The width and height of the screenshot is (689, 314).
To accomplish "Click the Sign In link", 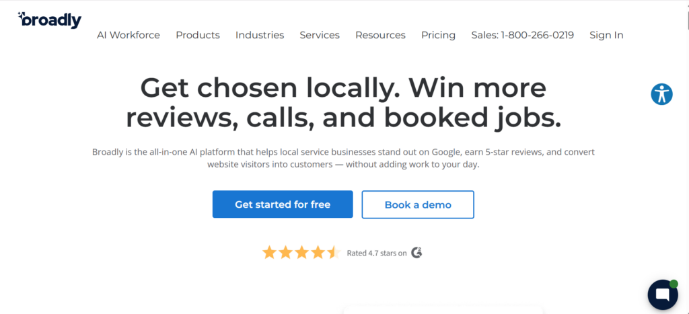I will point(606,35).
